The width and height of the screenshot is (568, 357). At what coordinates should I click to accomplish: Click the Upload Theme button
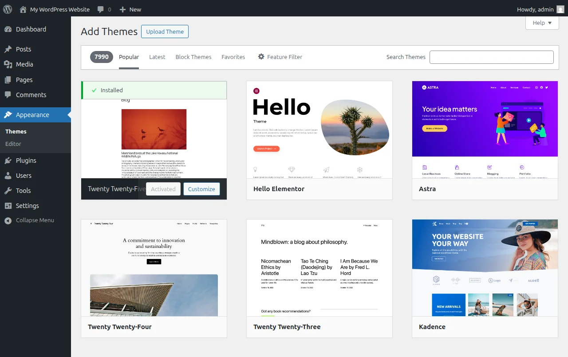point(165,31)
